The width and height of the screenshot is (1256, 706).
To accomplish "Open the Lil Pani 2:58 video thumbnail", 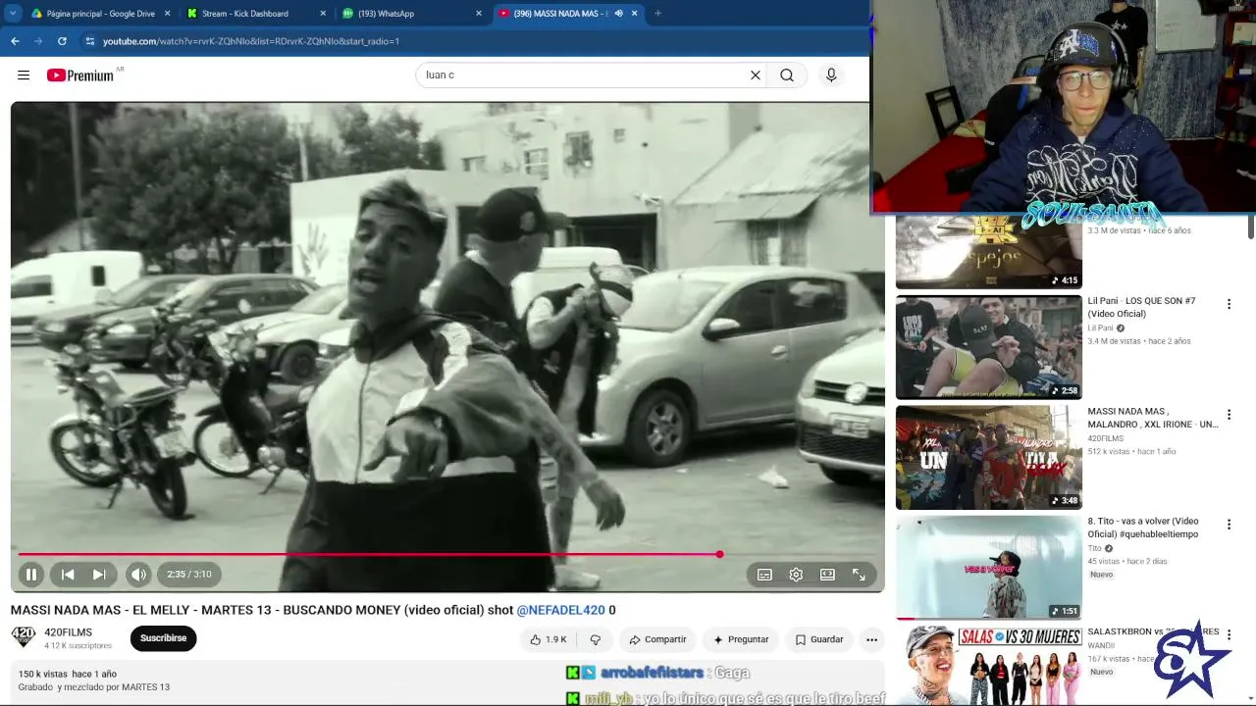I will click(988, 347).
